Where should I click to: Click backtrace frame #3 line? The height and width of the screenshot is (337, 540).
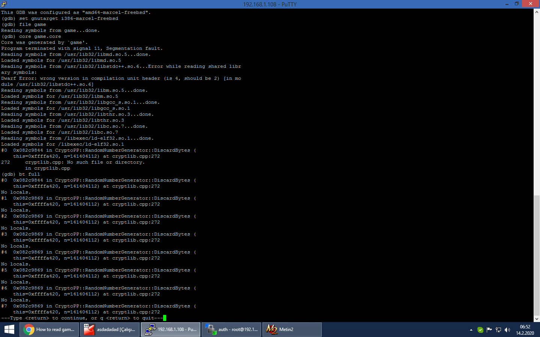coord(99,234)
